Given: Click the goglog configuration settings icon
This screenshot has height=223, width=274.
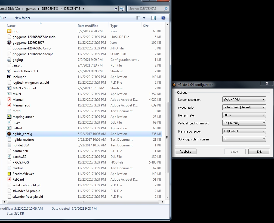Looking at the screenshot, I should coord(9,60).
